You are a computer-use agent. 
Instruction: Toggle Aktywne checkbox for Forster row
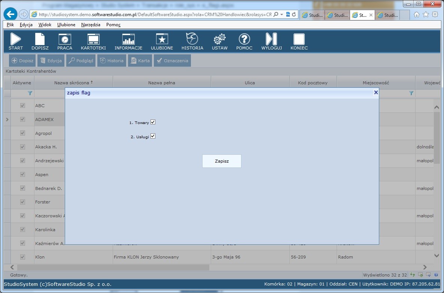click(22, 202)
